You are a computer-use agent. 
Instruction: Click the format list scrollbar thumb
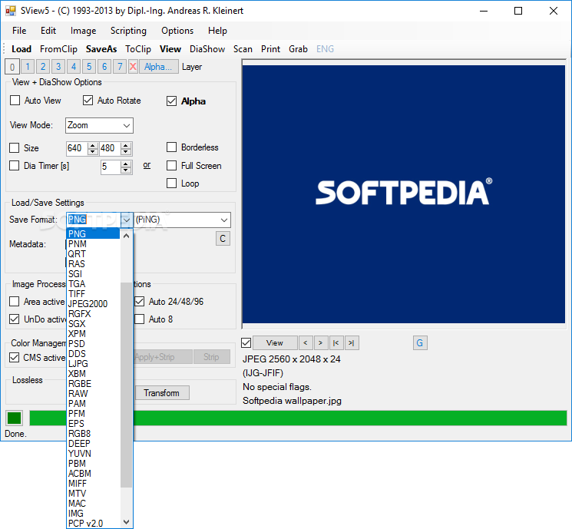click(x=126, y=385)
